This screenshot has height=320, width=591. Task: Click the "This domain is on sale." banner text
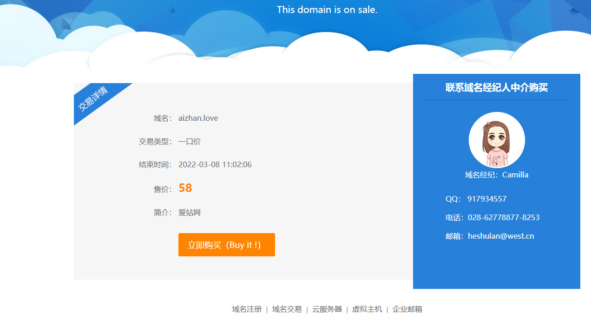point(327,10)
